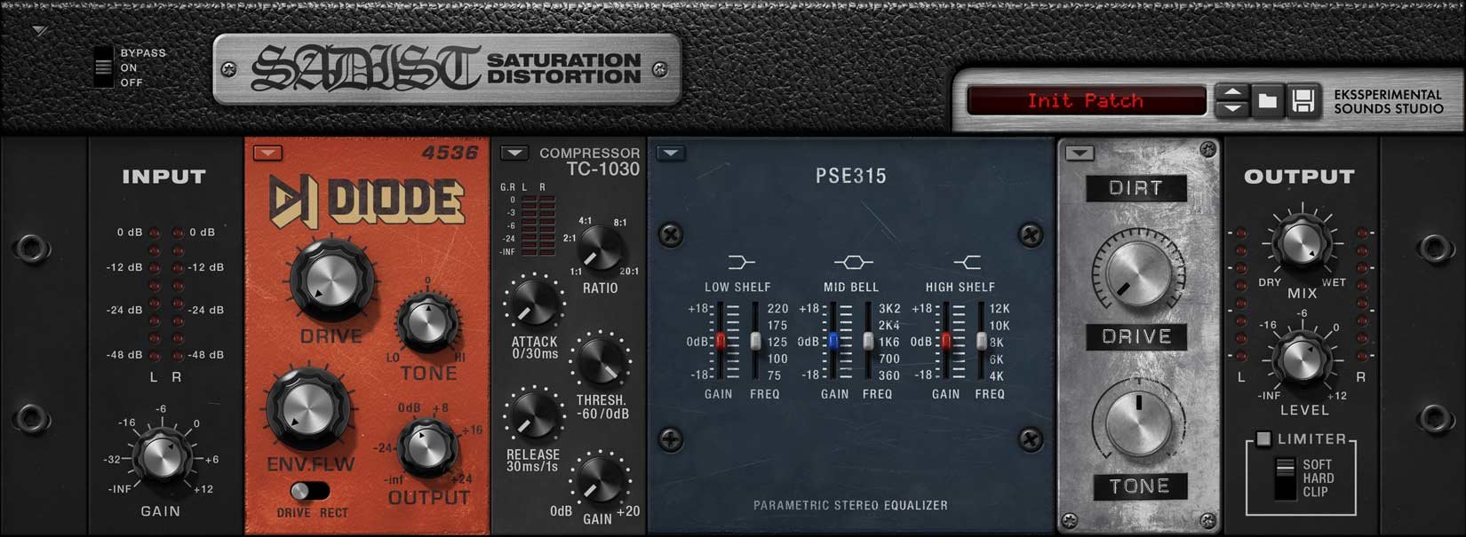The image size is (1466, 537).
Task: Open the patch browser folder icon
Action: tap(1267, 100)
